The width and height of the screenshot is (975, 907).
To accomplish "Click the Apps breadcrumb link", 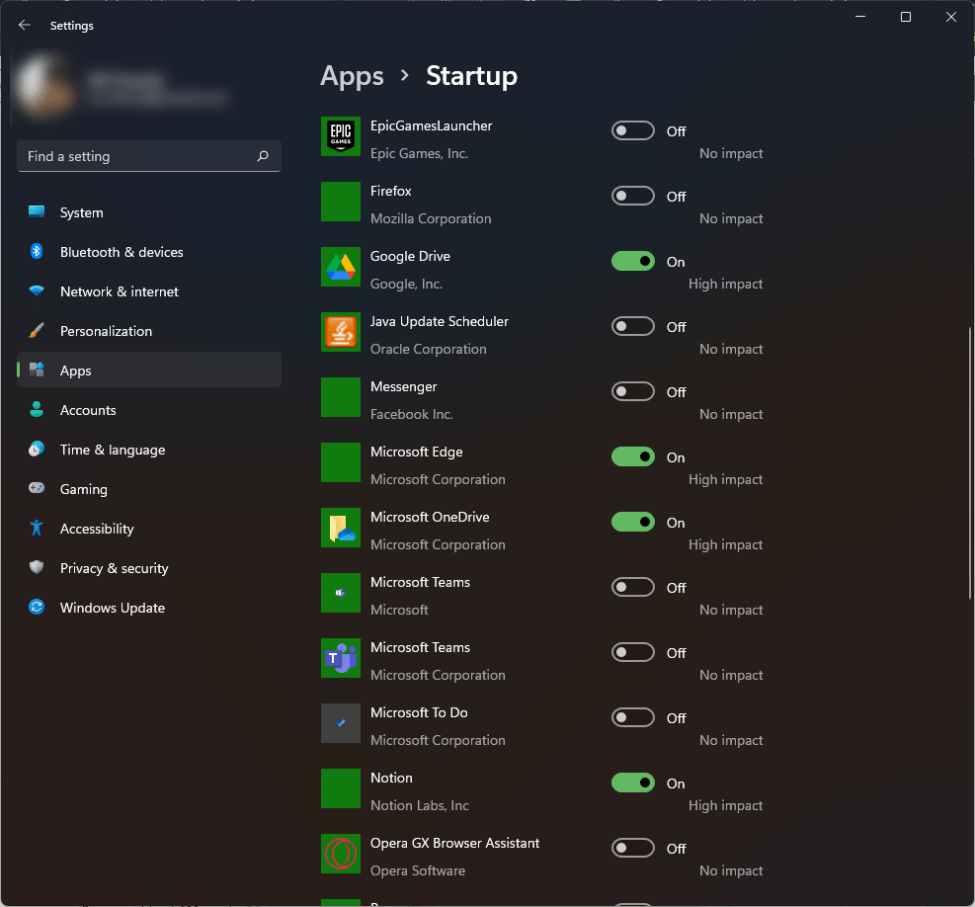I will 352,76.
